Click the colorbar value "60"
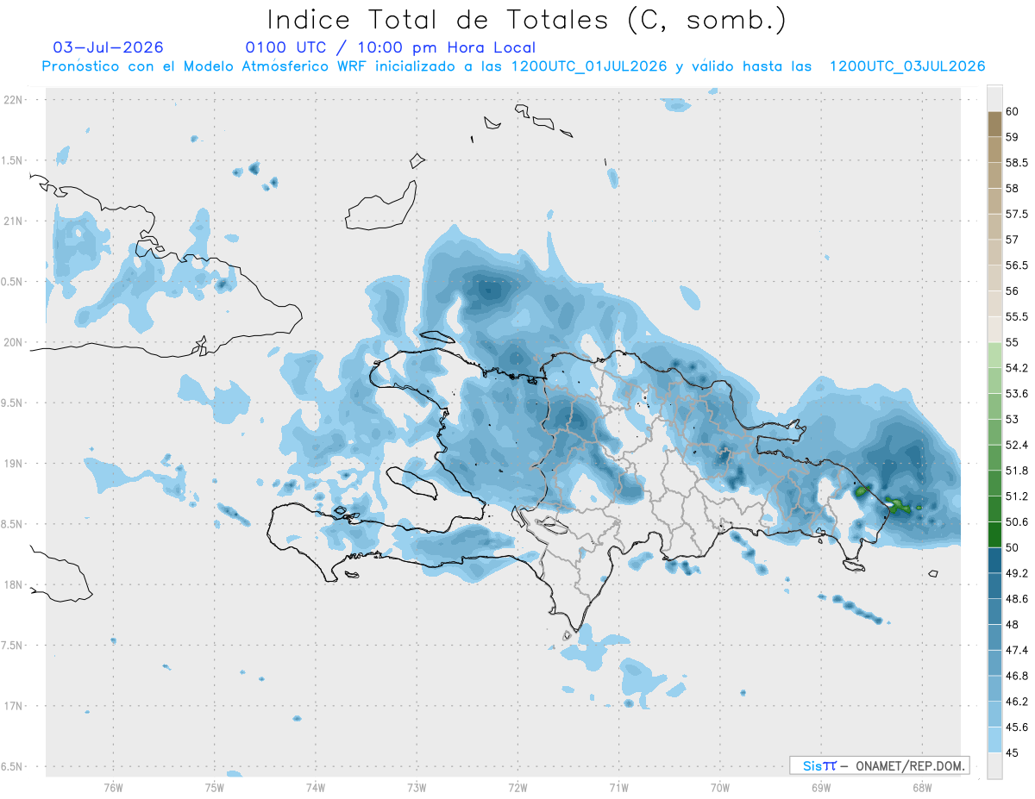Screen dimensions: 1035x799 tap(1012, 111)
